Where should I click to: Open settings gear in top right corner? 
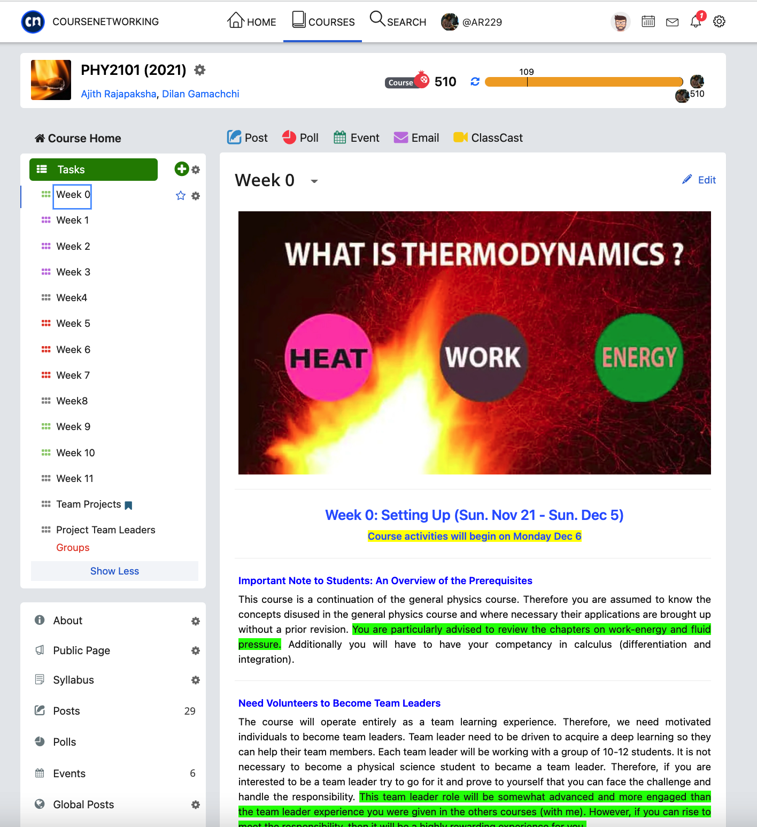719,22
